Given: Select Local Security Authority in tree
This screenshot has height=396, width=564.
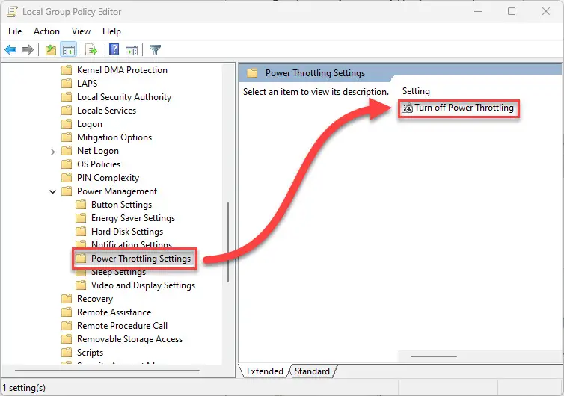Looking at the screenshot, I should tap(124, 97).
